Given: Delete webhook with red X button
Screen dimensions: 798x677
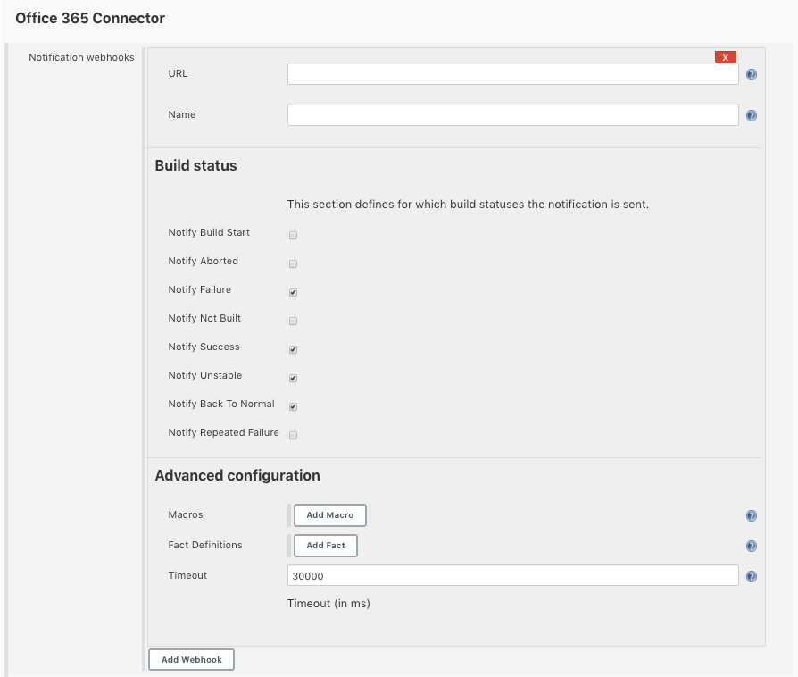Looking at the screenshot, I should [725, 57].
